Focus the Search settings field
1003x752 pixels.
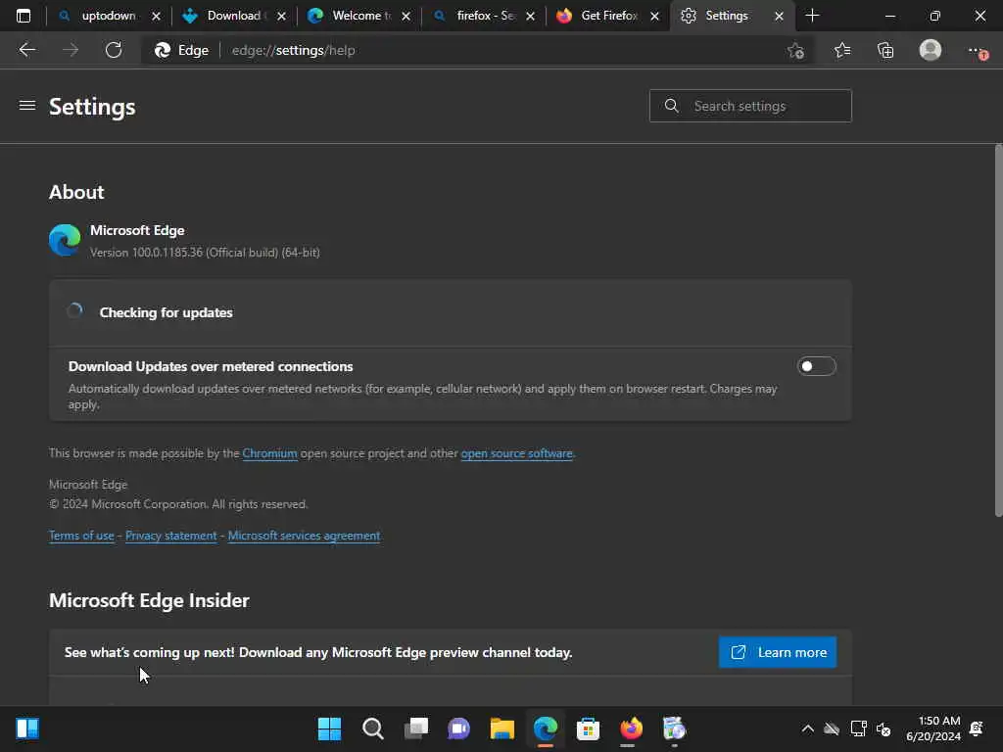750,106
